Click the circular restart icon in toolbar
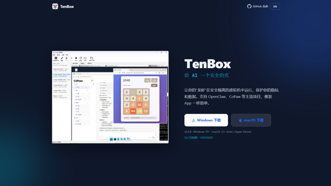331x186 pixels. [x=81, y=58]
